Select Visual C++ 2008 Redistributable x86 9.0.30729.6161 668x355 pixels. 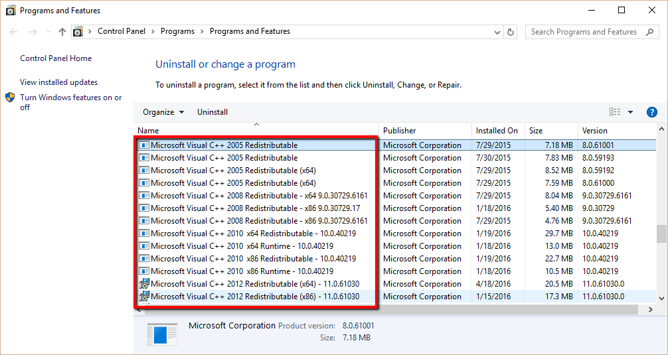pyautogui.click(x=395, y=221)
